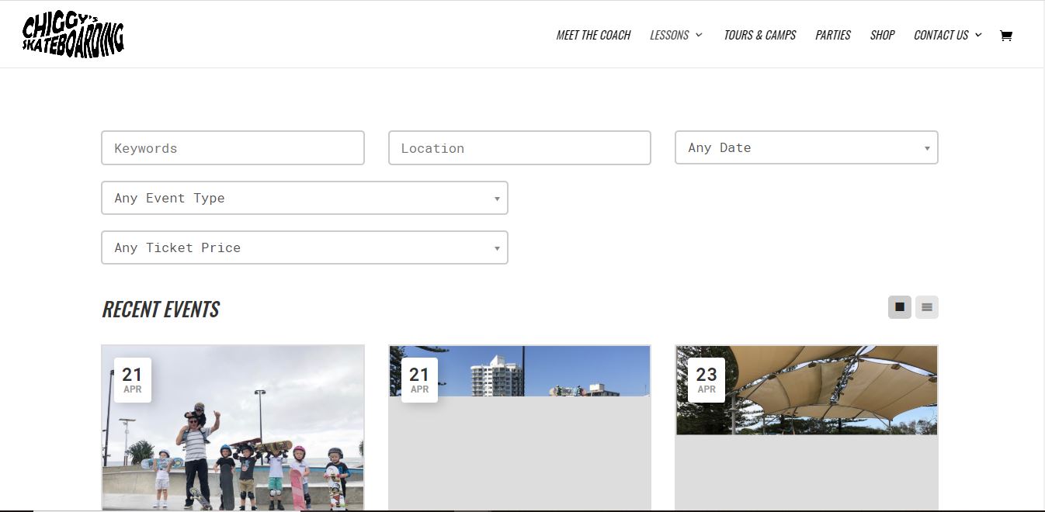Expand the Contact Us submenu arrow
The width and height of the screenshot is (1045, 512).
[978, 36]
